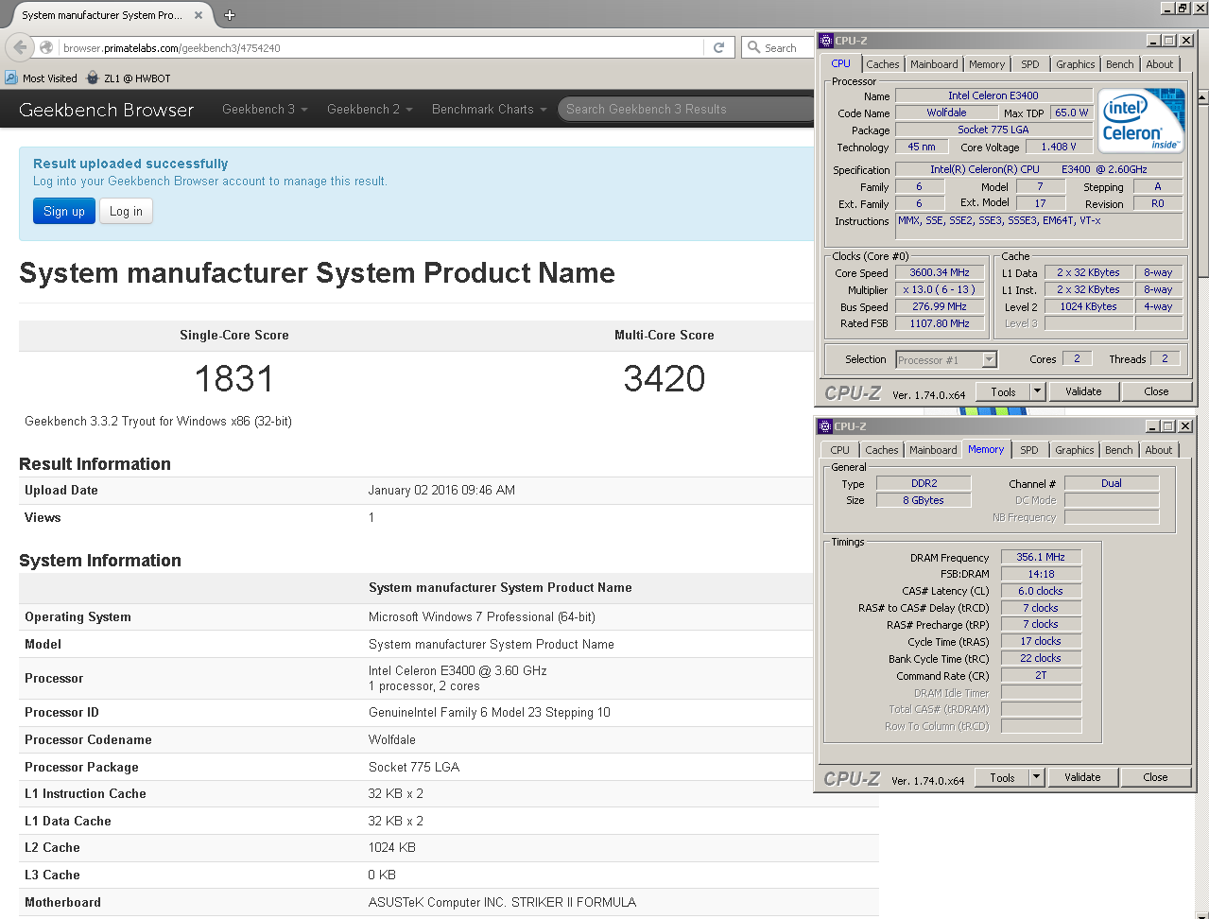Screen dimensions: 1209x919
Task: Click the Upload Date January 02 2016 value
Action: [441, 490]
